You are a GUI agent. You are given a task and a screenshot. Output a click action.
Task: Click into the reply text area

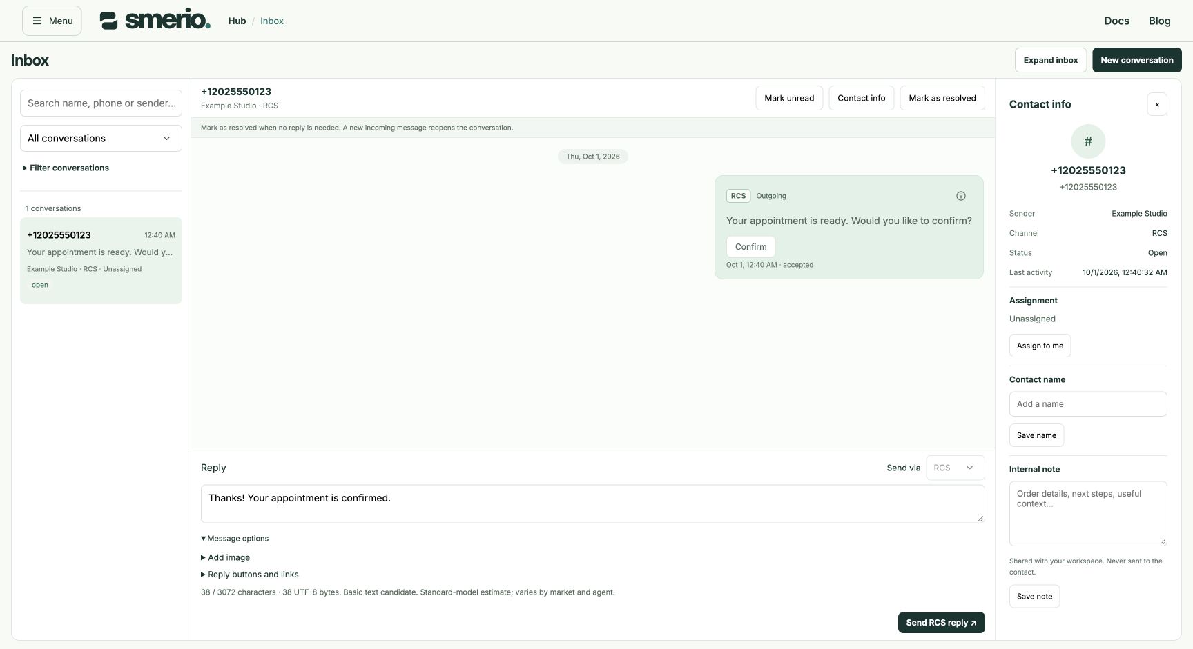click(x=592, y=503)
